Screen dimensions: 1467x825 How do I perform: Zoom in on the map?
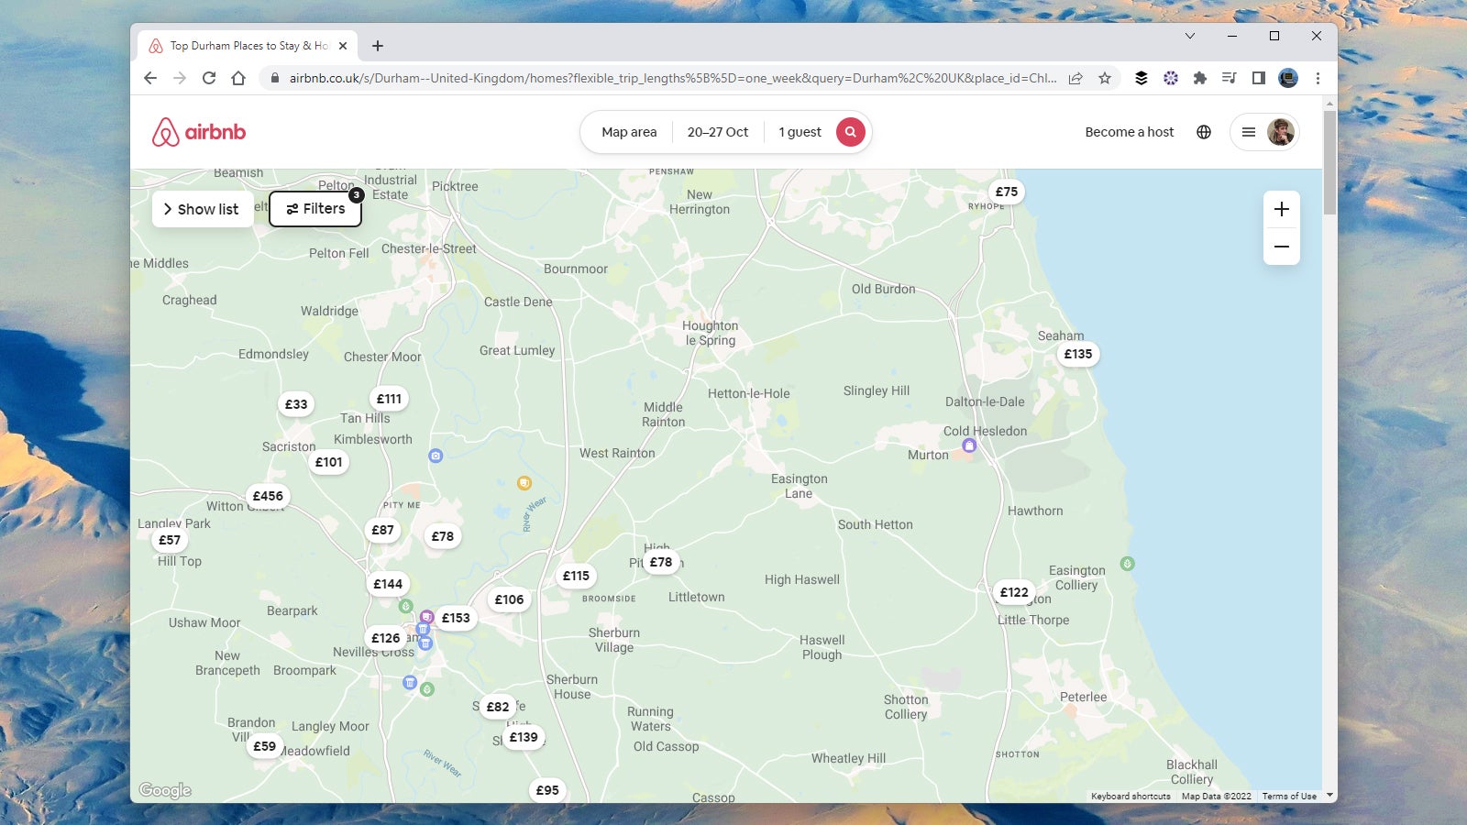click(x=1281, y=209)
